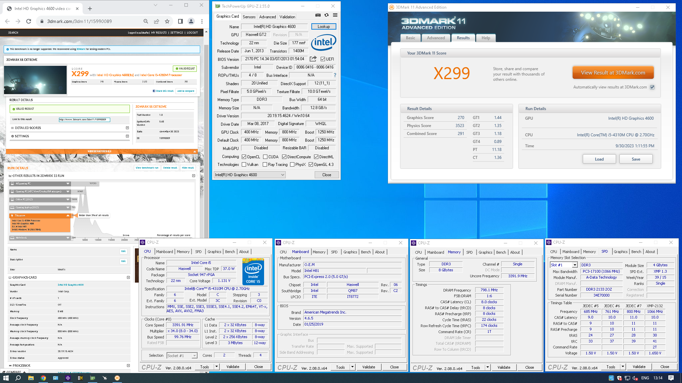Expand the Office PC (2013) result row
This screenshot has height=383, width=682.
click(40, 199)
